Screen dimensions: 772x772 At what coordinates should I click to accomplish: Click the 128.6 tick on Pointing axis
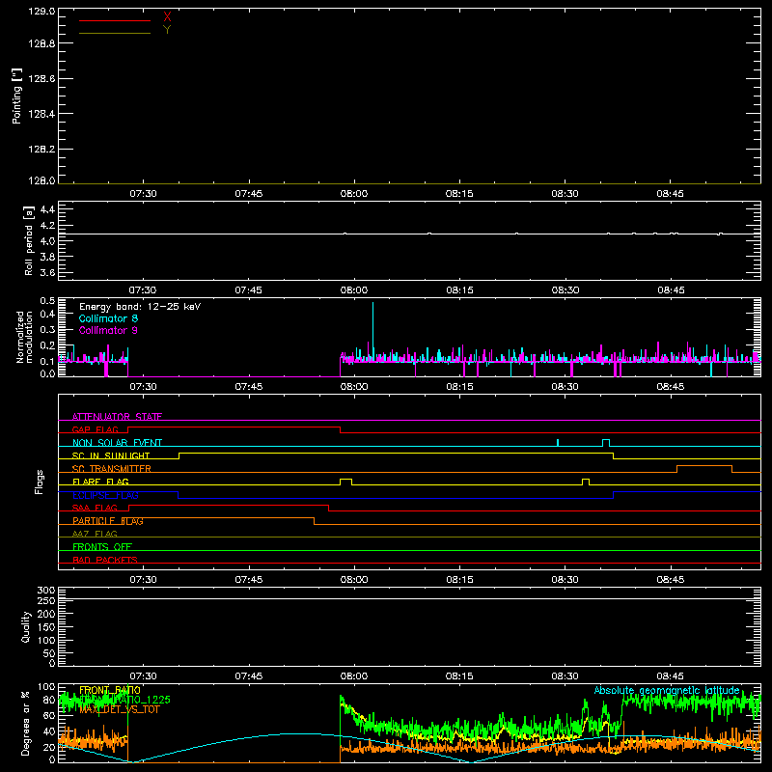click(41, 78)
